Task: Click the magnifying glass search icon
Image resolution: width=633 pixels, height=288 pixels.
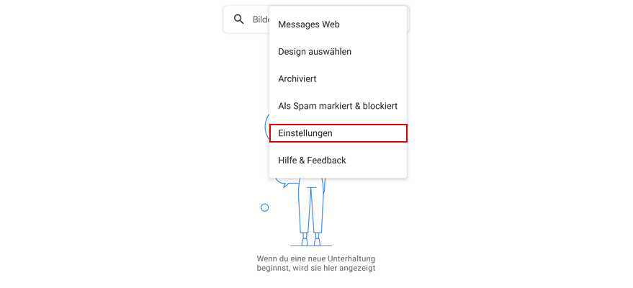Action: pyautogui.click(x=239, y=19)
